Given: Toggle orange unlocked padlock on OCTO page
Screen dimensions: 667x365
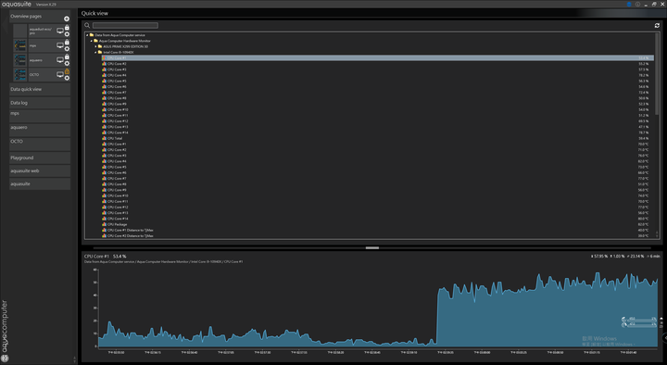Looking at the screenshot, I should tap(67, 71).
